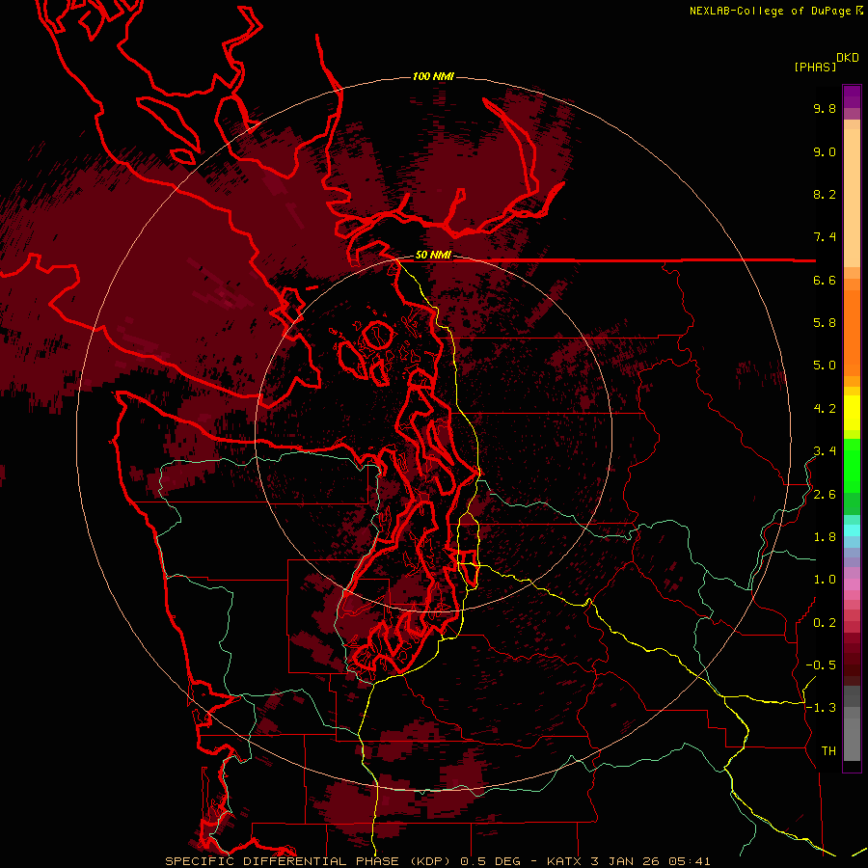Click the 1.0 value on the color scale
This screenshot has width=868, height=868.
pos(825,580)
